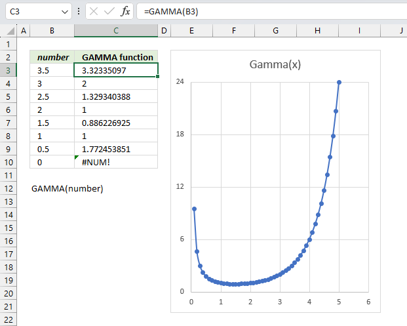Select cell B9 containing 0.5

point(52,149)
